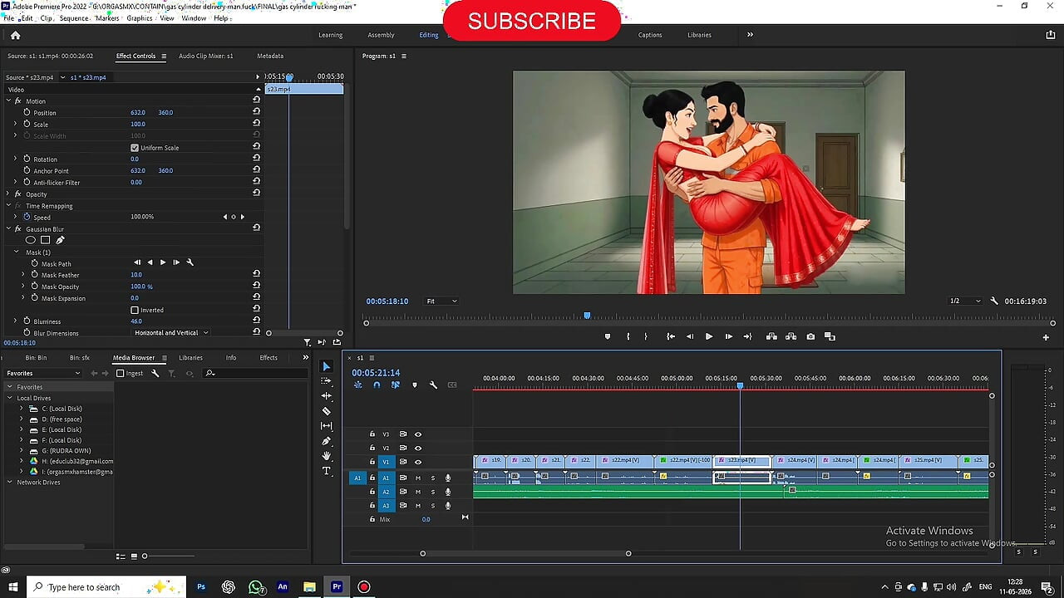1064x598 pixels.
Task: Expand the Scale property
Action: 15,125
